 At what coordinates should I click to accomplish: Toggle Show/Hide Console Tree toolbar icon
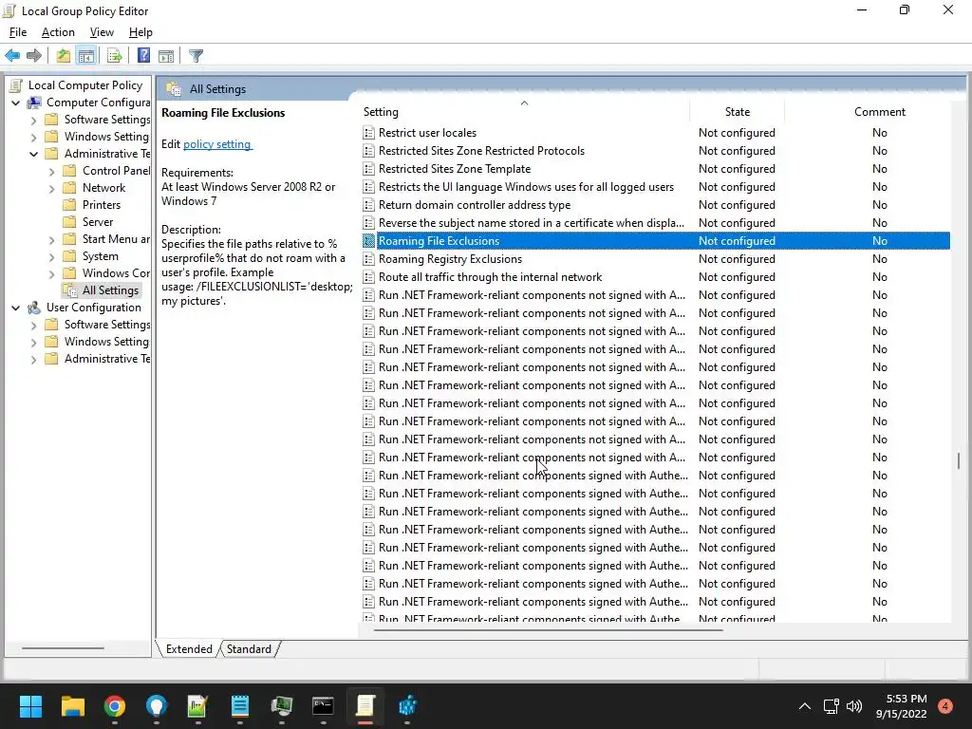[86, 56]
